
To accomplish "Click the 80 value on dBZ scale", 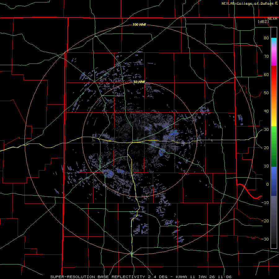I will (266, 38).
